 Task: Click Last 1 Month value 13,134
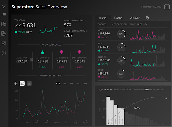22,61
